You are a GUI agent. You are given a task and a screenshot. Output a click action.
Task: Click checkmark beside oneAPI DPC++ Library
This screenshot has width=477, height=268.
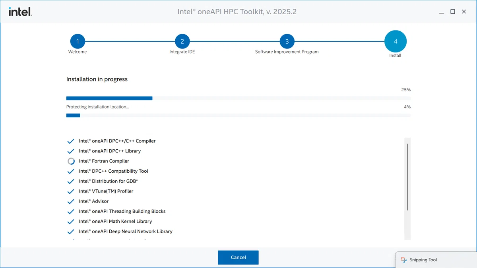pos(71,151)
